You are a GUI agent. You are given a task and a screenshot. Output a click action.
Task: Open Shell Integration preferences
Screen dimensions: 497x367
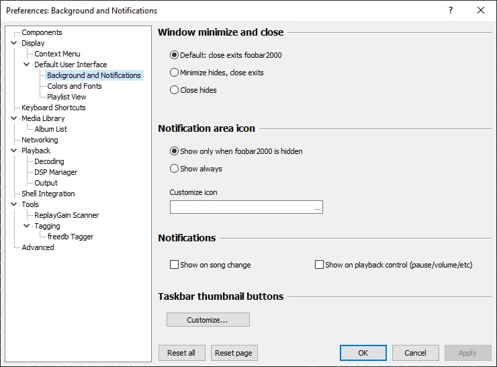pos(48,194)
